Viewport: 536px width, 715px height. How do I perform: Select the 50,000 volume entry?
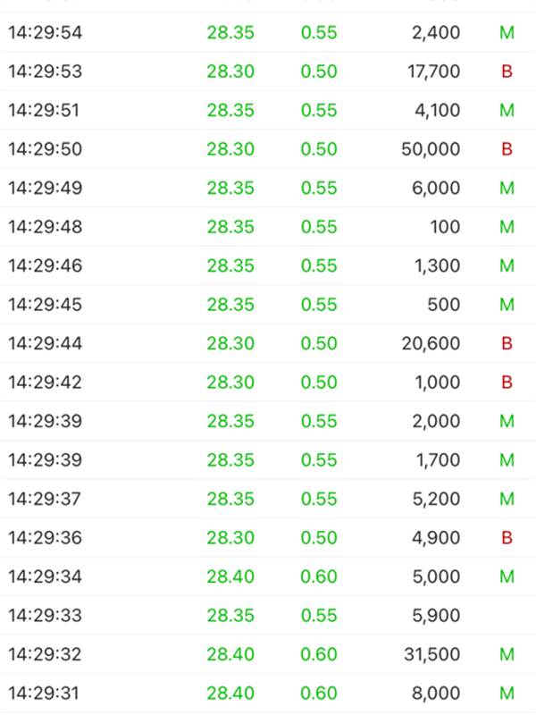click(x=431, y=149)
